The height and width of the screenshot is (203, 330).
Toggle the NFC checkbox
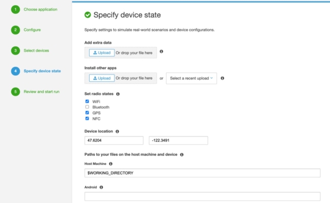[x=87, y=119]
